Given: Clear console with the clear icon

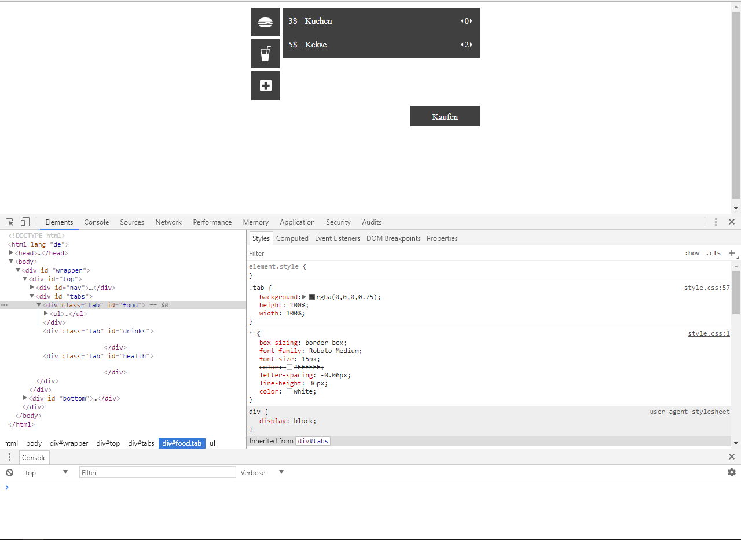Looking at the screenshot, I should click(x=9, y=472).
